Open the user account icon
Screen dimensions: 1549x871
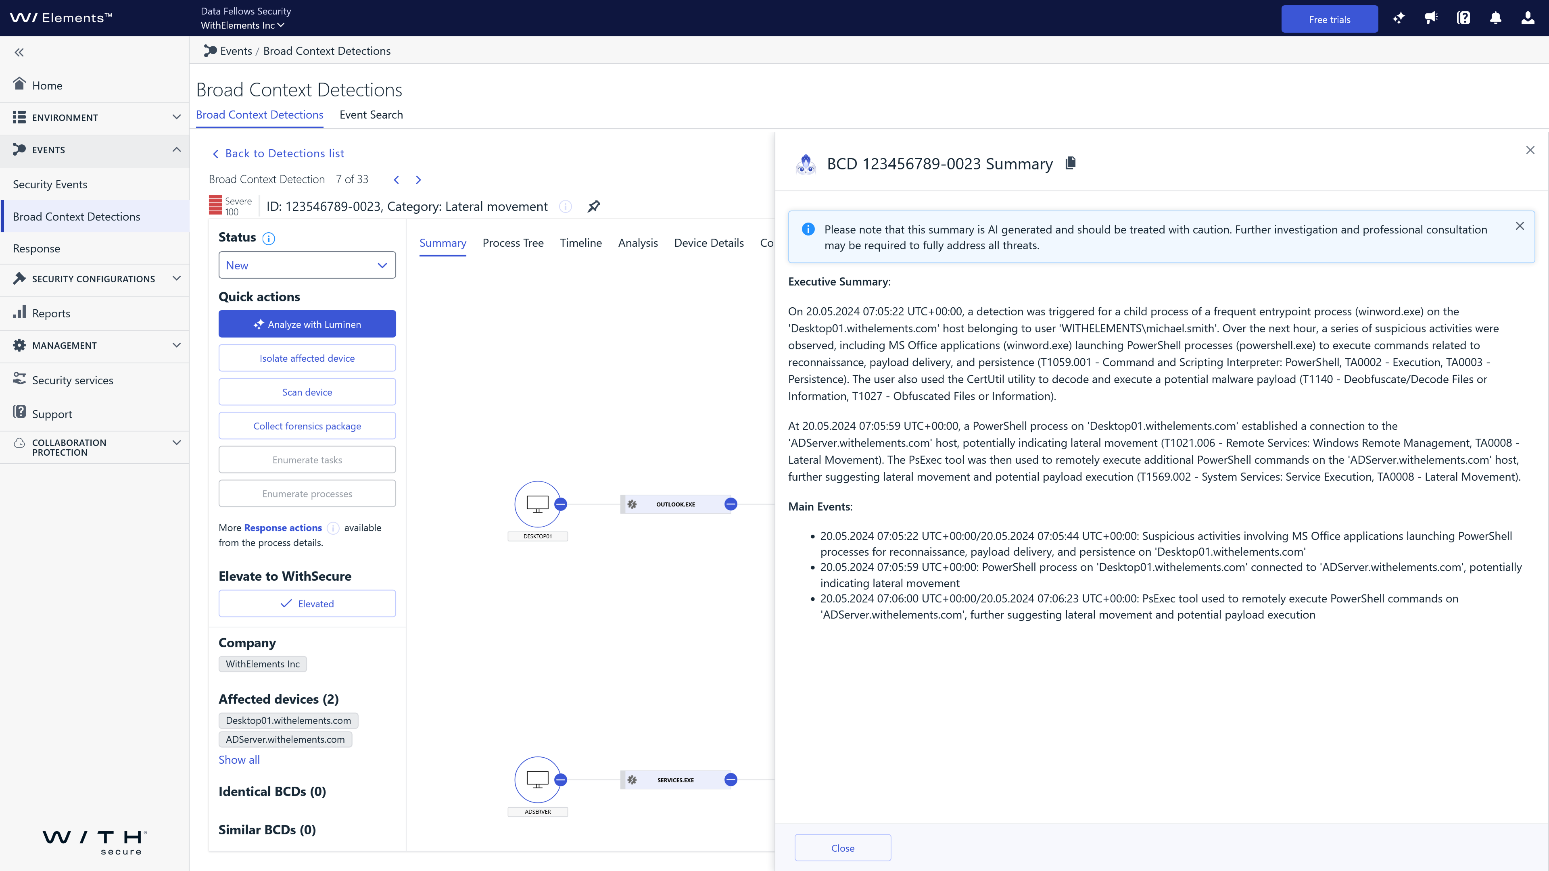[1527, 18]
